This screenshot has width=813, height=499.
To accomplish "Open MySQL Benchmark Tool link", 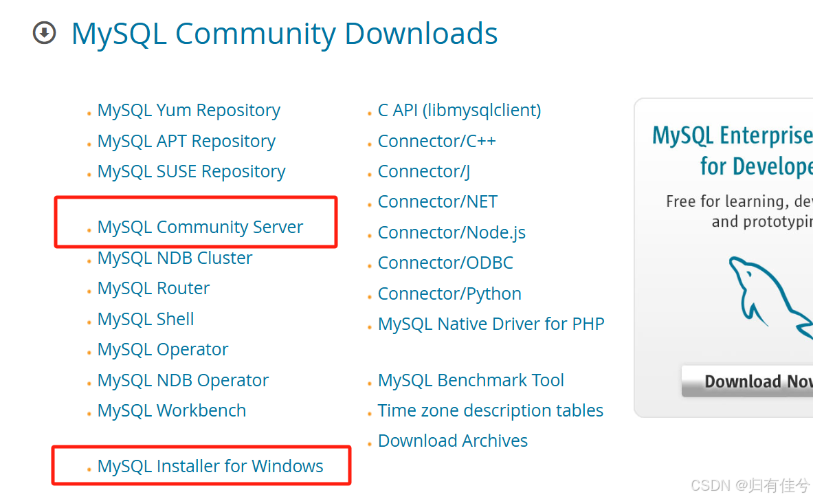I will [471, 381].
